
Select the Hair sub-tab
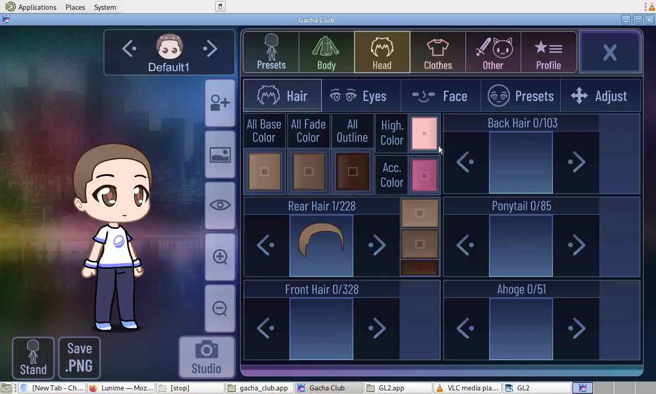tap(282, 95)
